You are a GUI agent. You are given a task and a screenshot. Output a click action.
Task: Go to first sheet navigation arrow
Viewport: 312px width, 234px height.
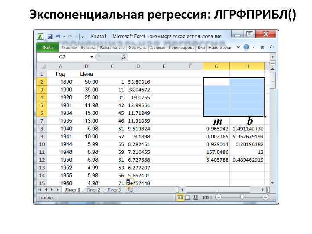point(40,190)
